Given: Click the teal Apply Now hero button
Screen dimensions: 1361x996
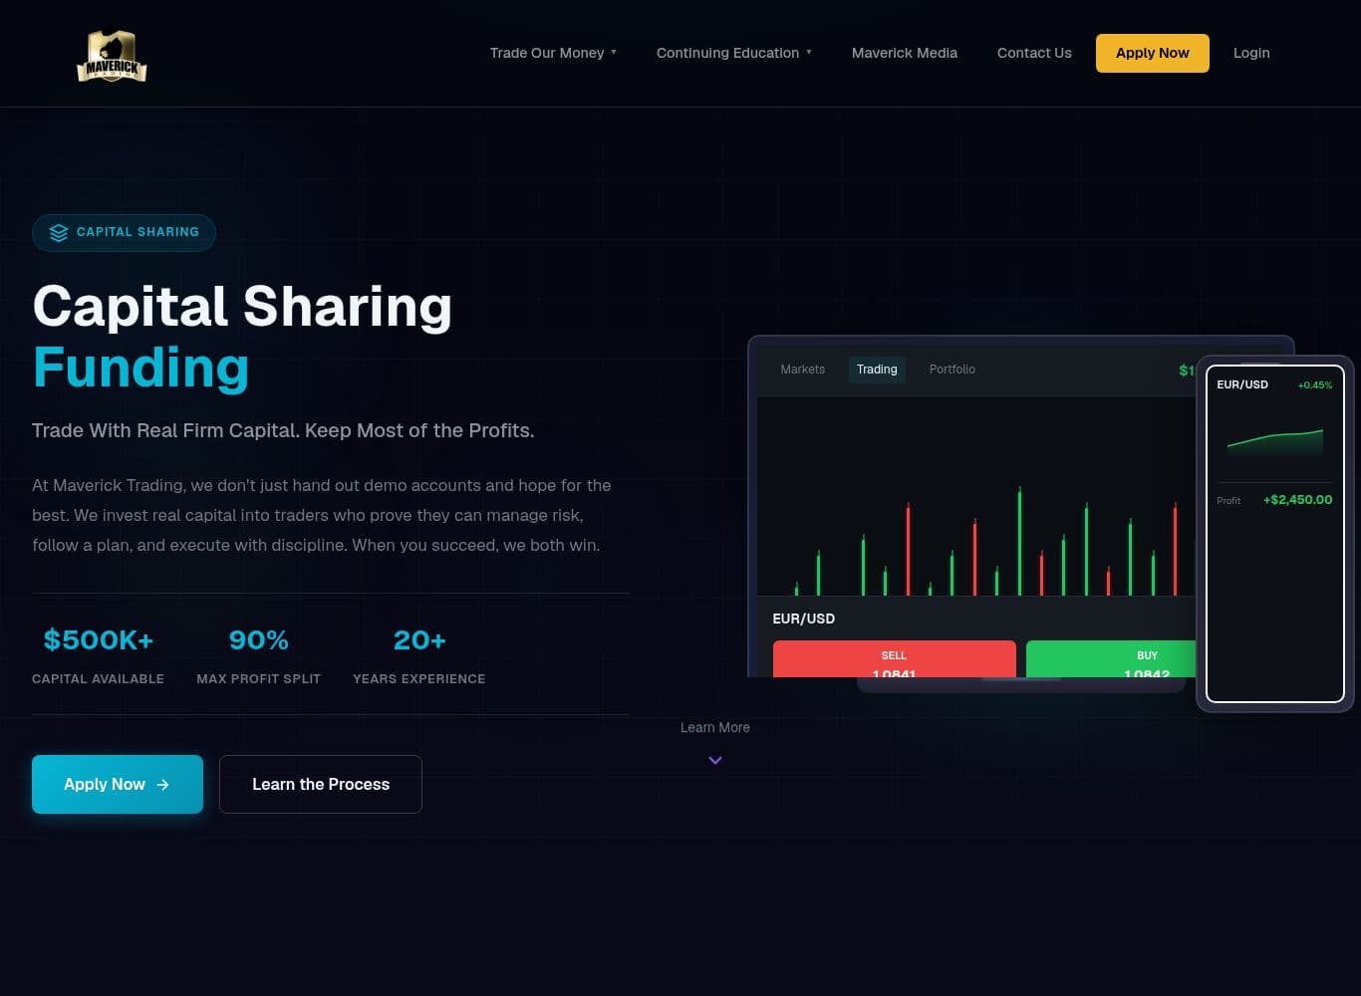Looking at the screenshot, I should (x=118, y=784).
